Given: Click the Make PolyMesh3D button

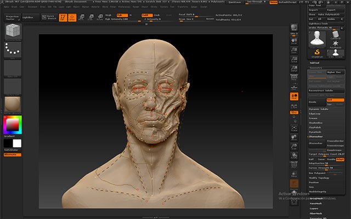Looking at the screenshot, I should coord(331,15).
